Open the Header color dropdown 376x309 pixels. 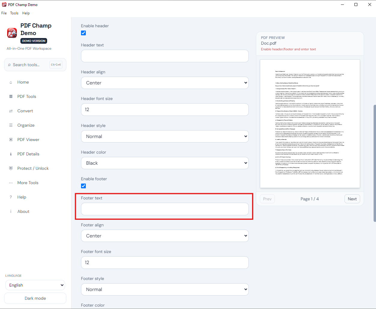165,163
